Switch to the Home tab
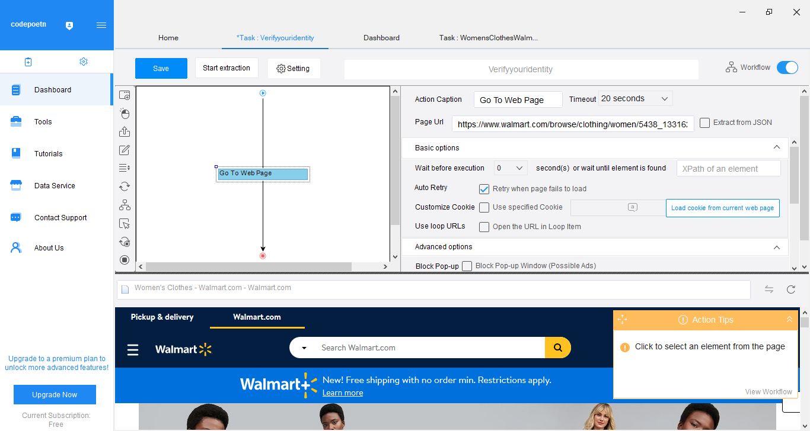The image size is (810, 431). 168,38
